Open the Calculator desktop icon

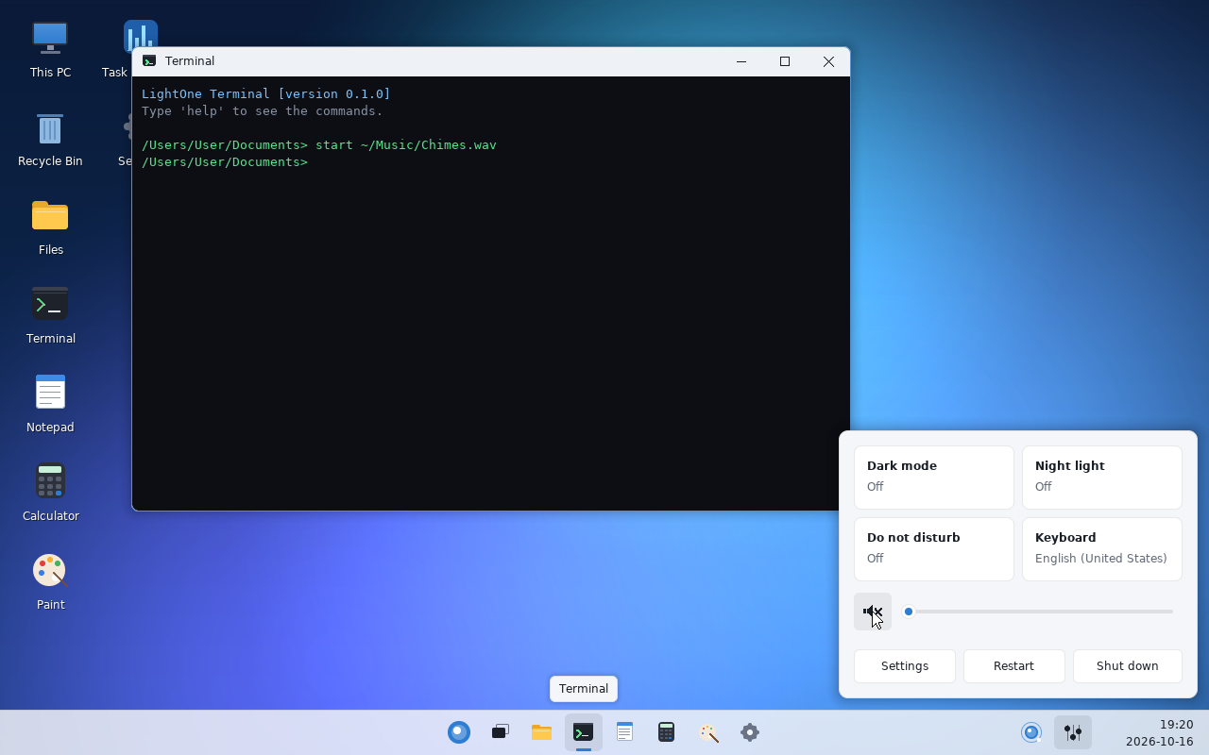tap(50, 493)
